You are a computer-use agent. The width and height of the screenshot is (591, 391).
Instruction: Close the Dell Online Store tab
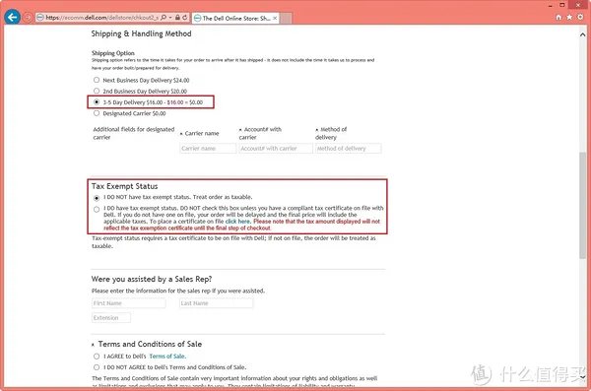[275, 18]
